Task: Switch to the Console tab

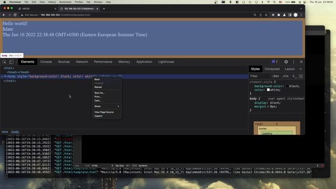Action: pos(46,62)
